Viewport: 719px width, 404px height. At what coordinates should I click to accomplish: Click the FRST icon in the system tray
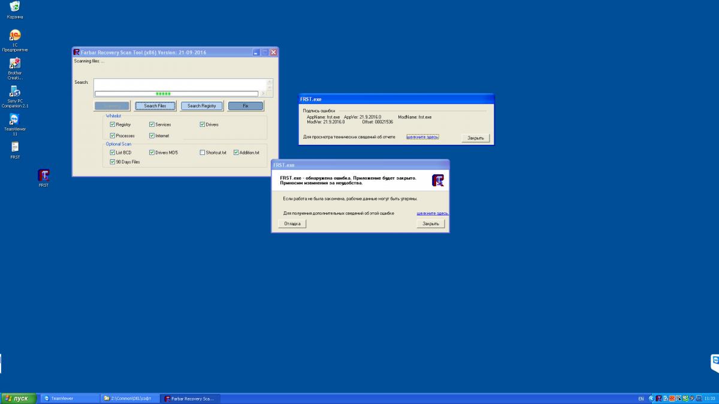click(x=658, y=398)
